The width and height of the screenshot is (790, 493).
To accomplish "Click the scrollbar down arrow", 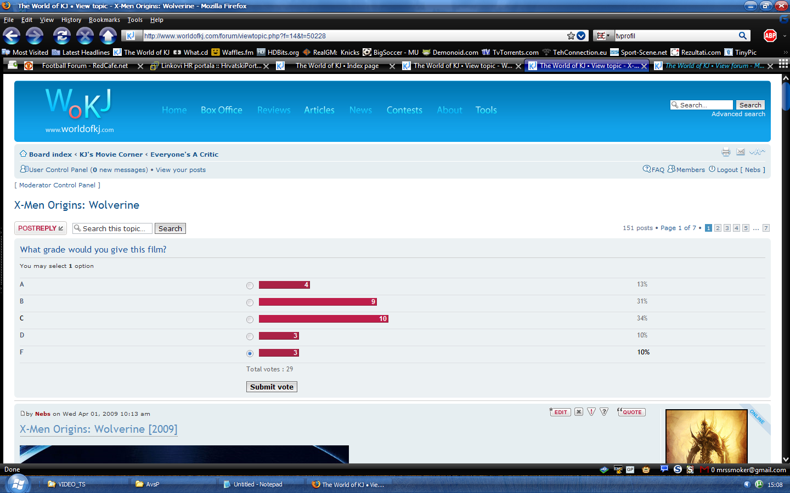I will click(786, 459).
